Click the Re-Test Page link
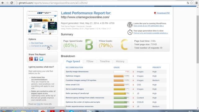 (37, 43)
